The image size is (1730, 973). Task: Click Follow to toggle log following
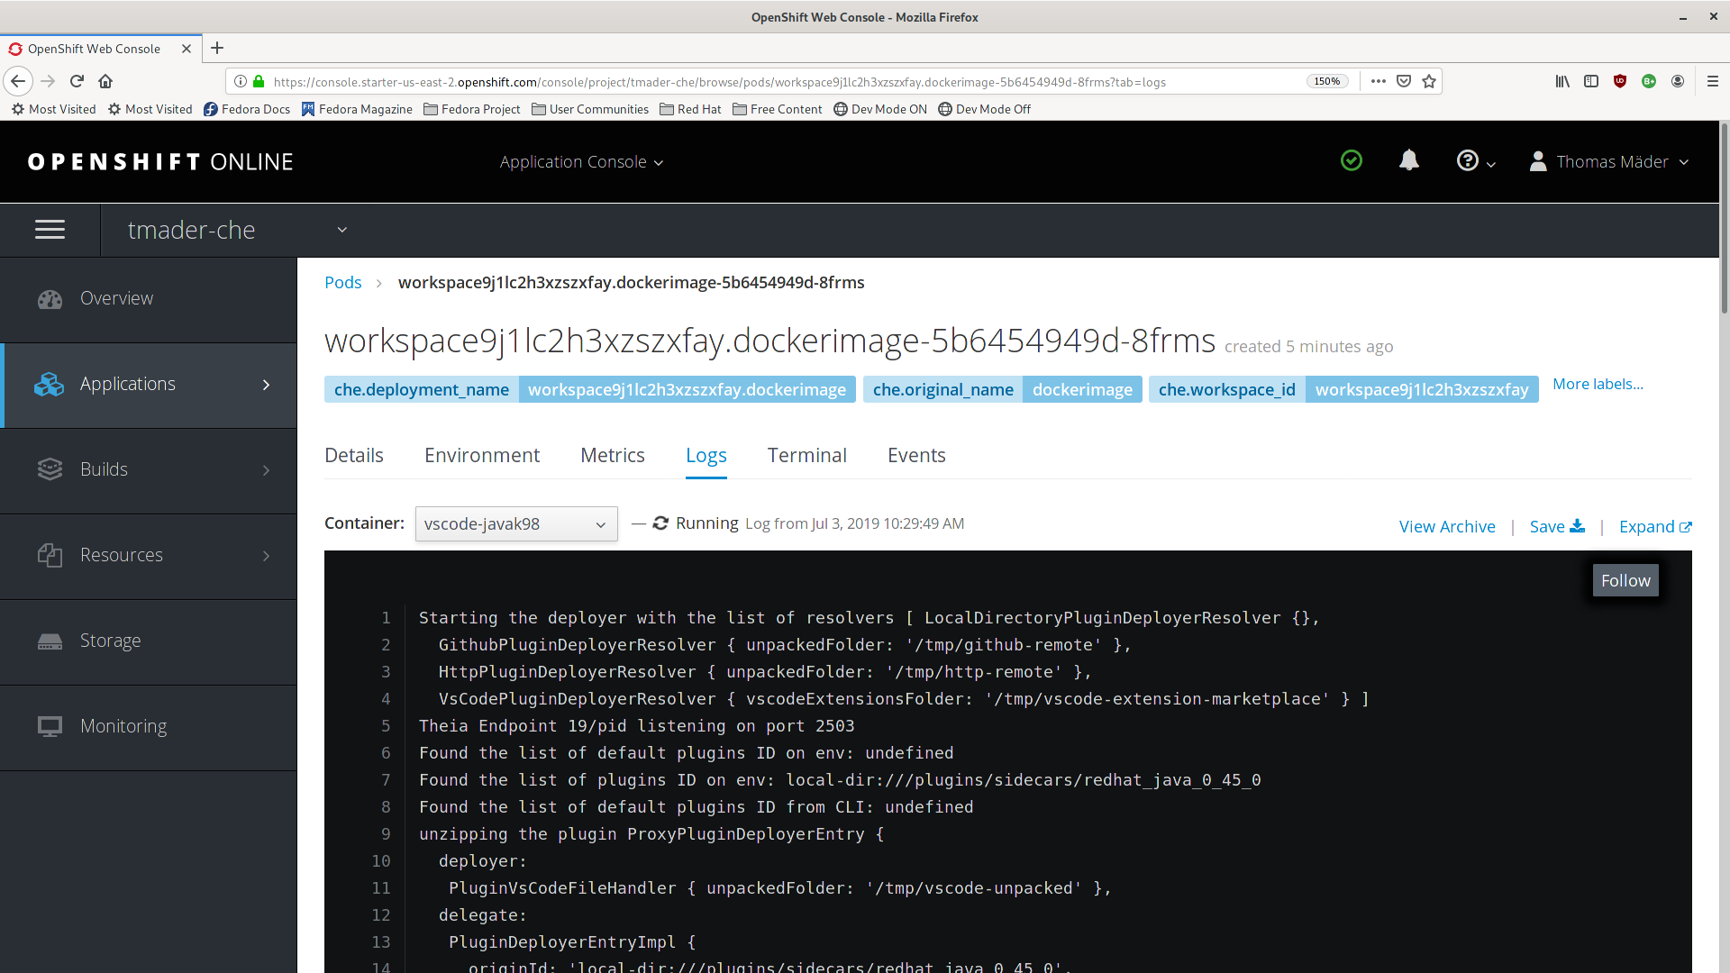(x=1625, y=579)
